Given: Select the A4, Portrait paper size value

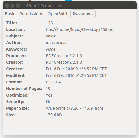Looking at the screenshot, I should click(74, 108).
